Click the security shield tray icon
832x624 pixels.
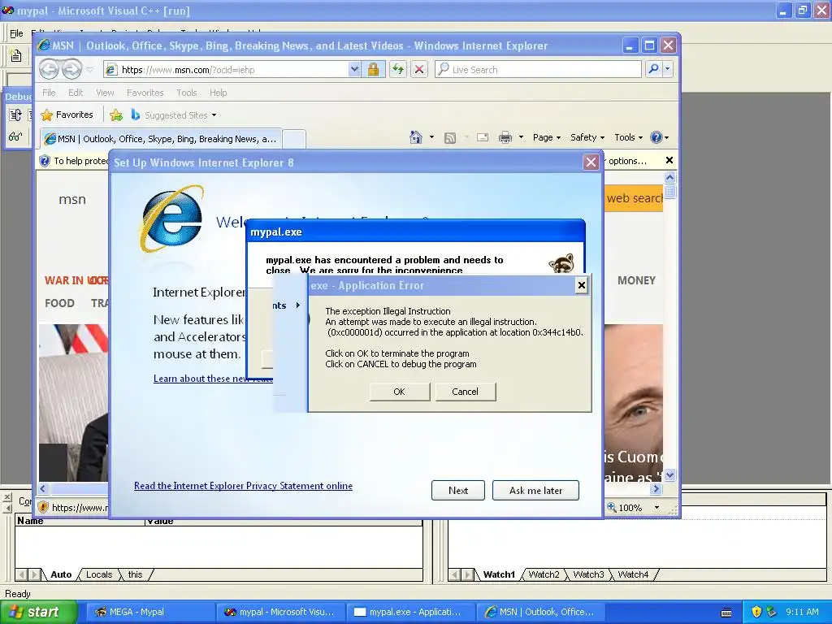point(756,612)
